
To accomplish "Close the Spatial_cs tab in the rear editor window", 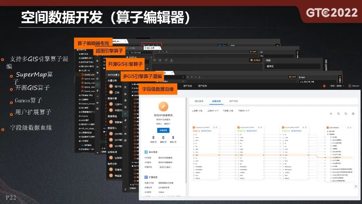I will click(x=125, y=41).
